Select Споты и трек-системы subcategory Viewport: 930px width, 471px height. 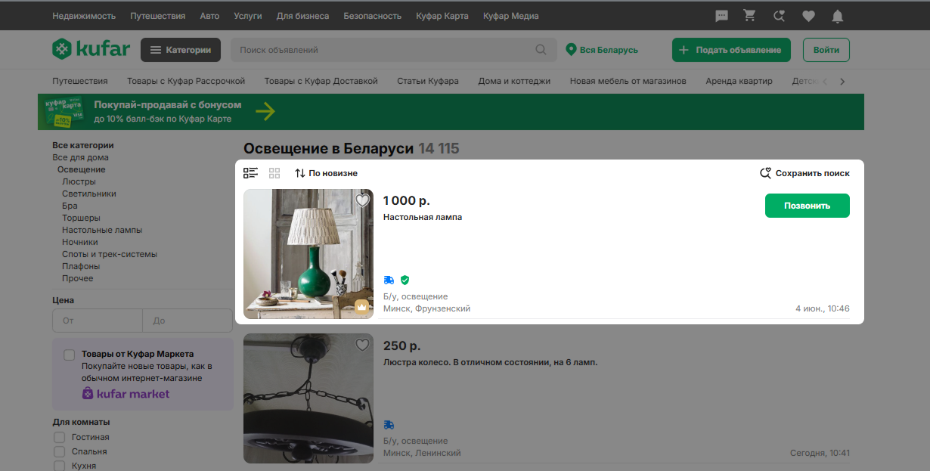[x=110, y=254]
